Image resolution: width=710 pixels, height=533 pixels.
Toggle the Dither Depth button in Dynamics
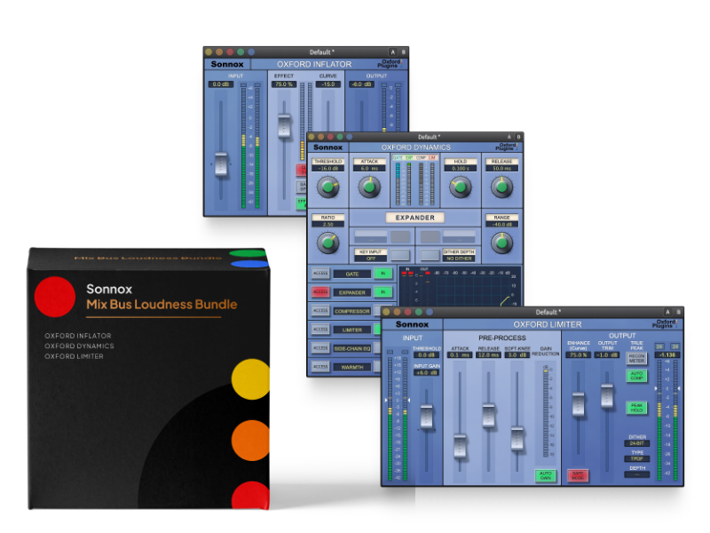(430, 255)
